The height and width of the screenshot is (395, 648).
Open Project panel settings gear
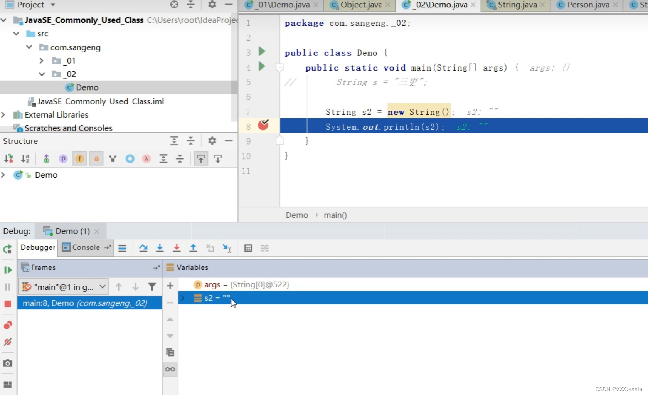coord(212,5)
